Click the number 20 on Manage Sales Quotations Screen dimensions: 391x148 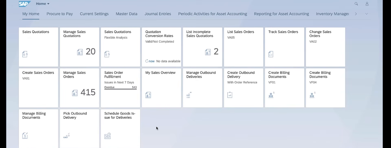click(x=90, y=51)
